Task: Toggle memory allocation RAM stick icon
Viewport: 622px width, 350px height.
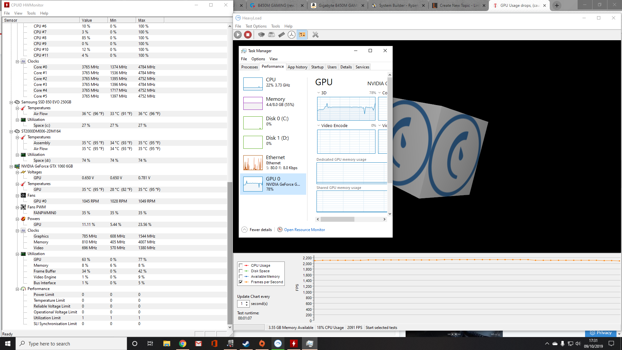Action: 282,35
